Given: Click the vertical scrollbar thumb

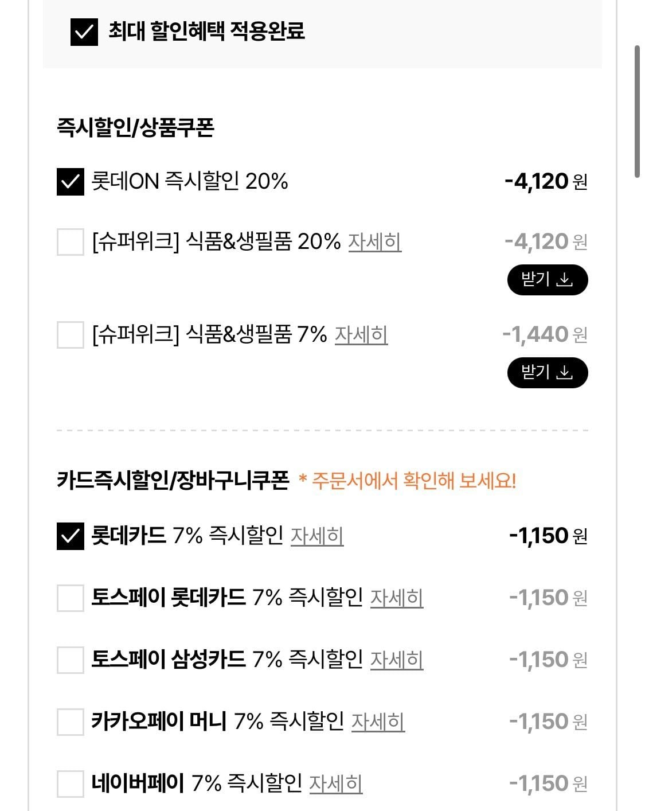Looking at the screenshot, I should tap(637, 112).
